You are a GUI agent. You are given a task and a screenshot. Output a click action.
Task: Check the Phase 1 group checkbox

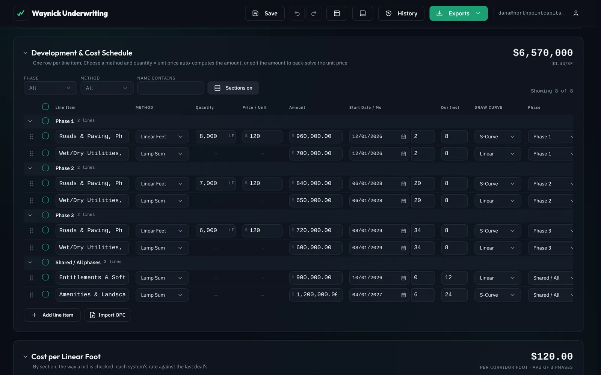coord(45,121)
